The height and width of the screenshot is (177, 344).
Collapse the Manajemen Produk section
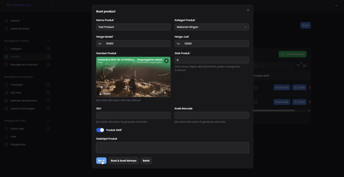pyautogui.click(x=49, y=41)
